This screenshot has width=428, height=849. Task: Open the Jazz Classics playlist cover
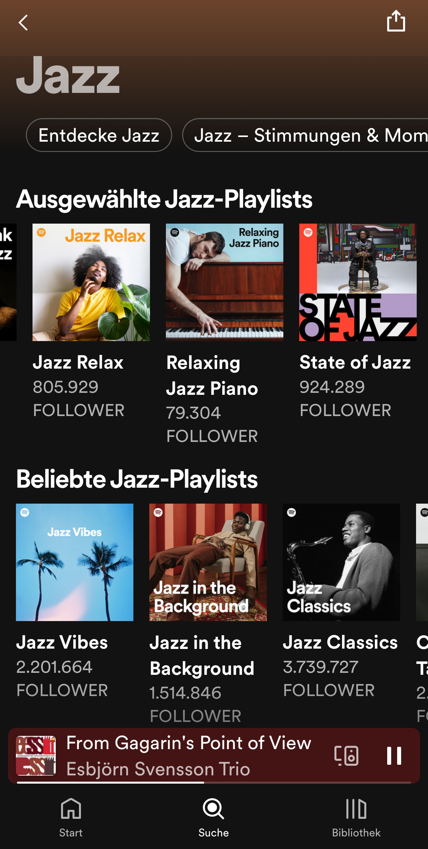coord(341,562)
